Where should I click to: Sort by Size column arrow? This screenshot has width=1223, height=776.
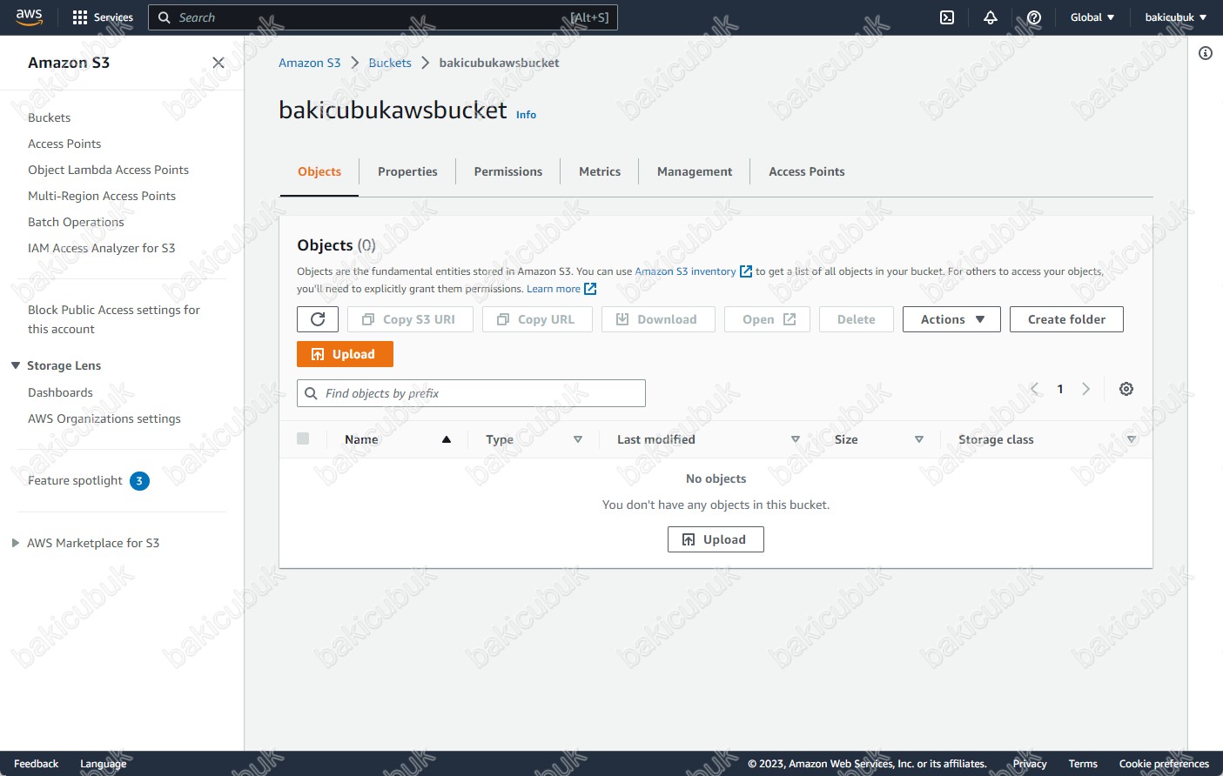(x=919, y=439)
